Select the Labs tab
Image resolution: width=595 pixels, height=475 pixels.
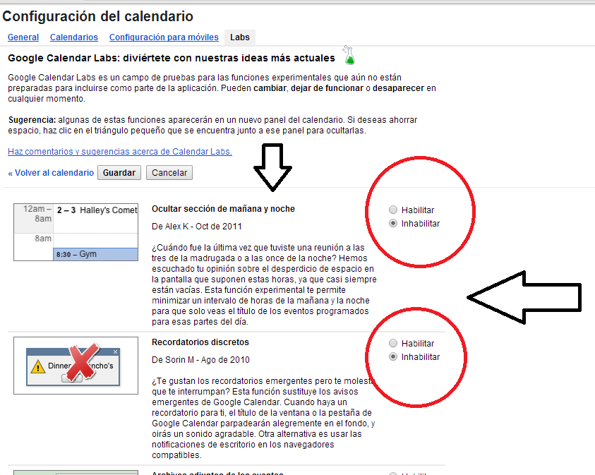(x=240, y=37)
